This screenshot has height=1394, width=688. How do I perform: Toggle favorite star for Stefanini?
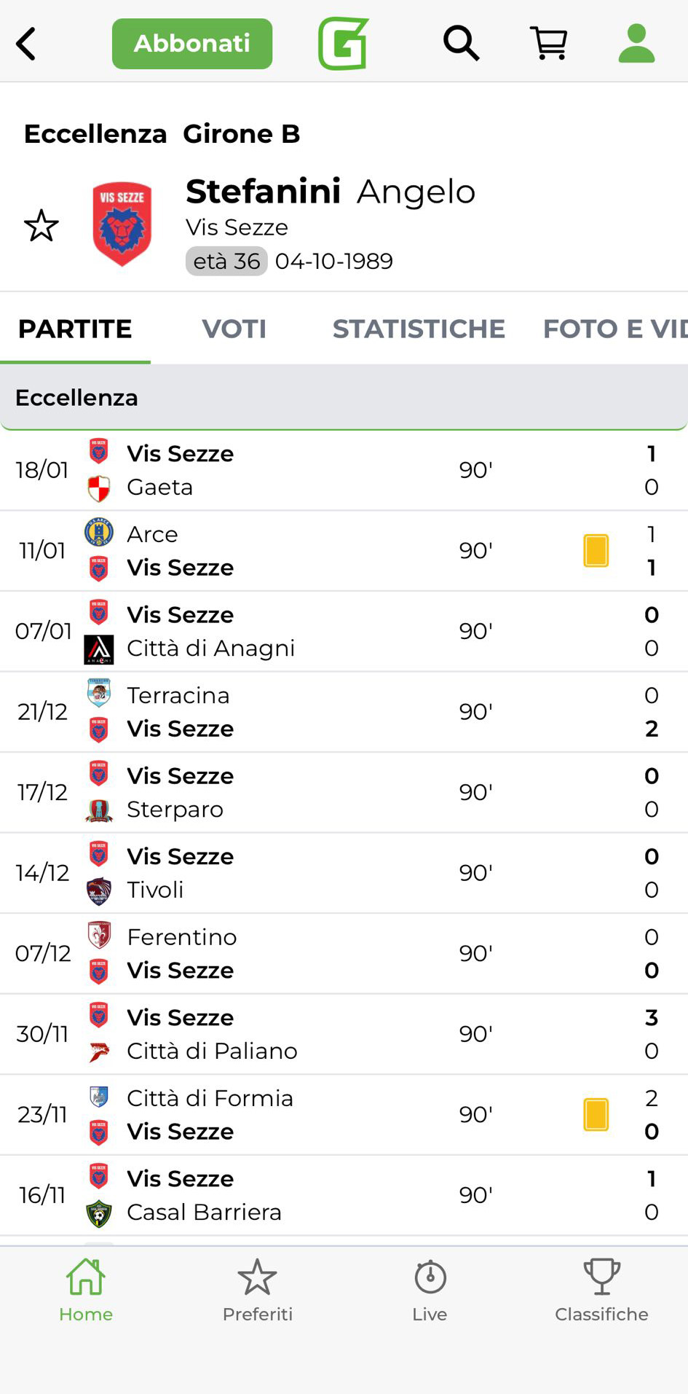41,226
